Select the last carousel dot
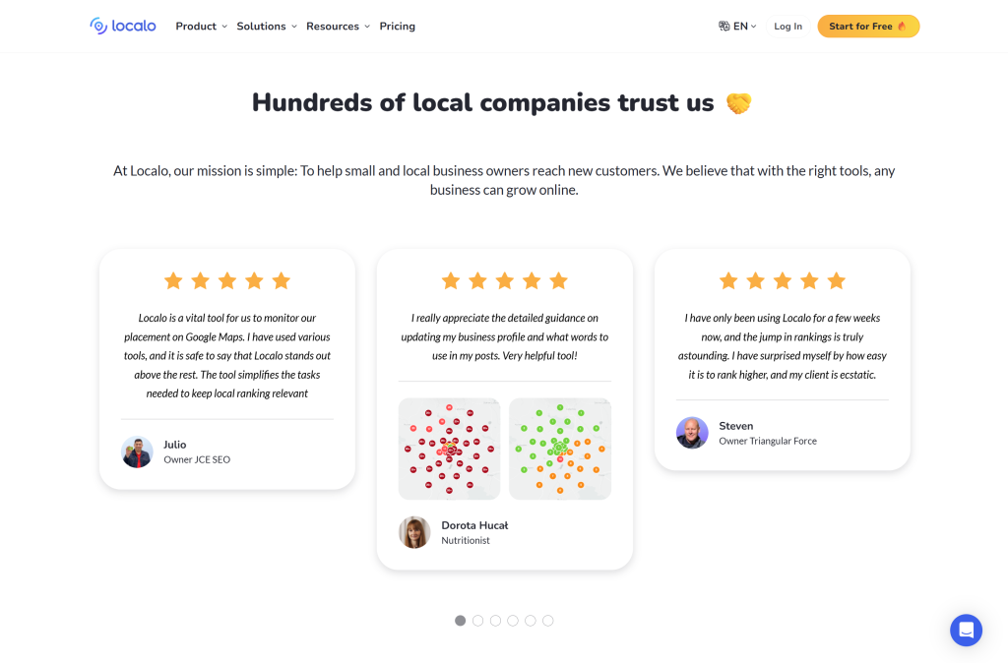Screen dimensions: 1008x663 point(547,621)
